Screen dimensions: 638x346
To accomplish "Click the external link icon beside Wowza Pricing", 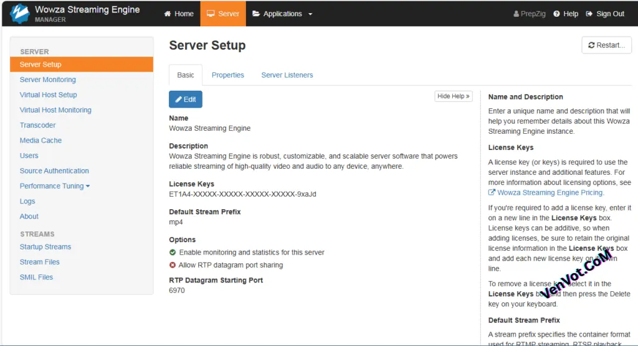I will click(x=492, y=192).
